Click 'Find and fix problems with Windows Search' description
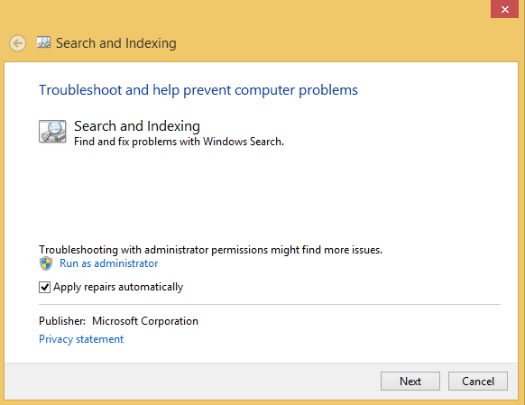This screenshot has height=405, width=525. (x=179, y=142)
